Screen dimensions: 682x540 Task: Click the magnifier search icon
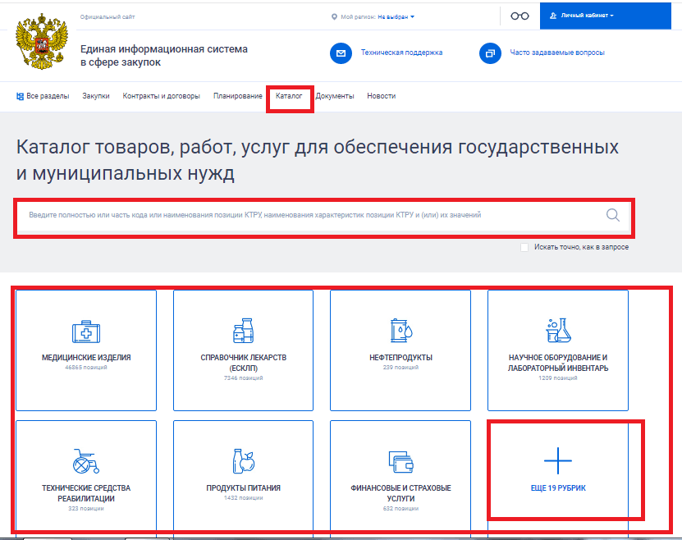[613, 215]
